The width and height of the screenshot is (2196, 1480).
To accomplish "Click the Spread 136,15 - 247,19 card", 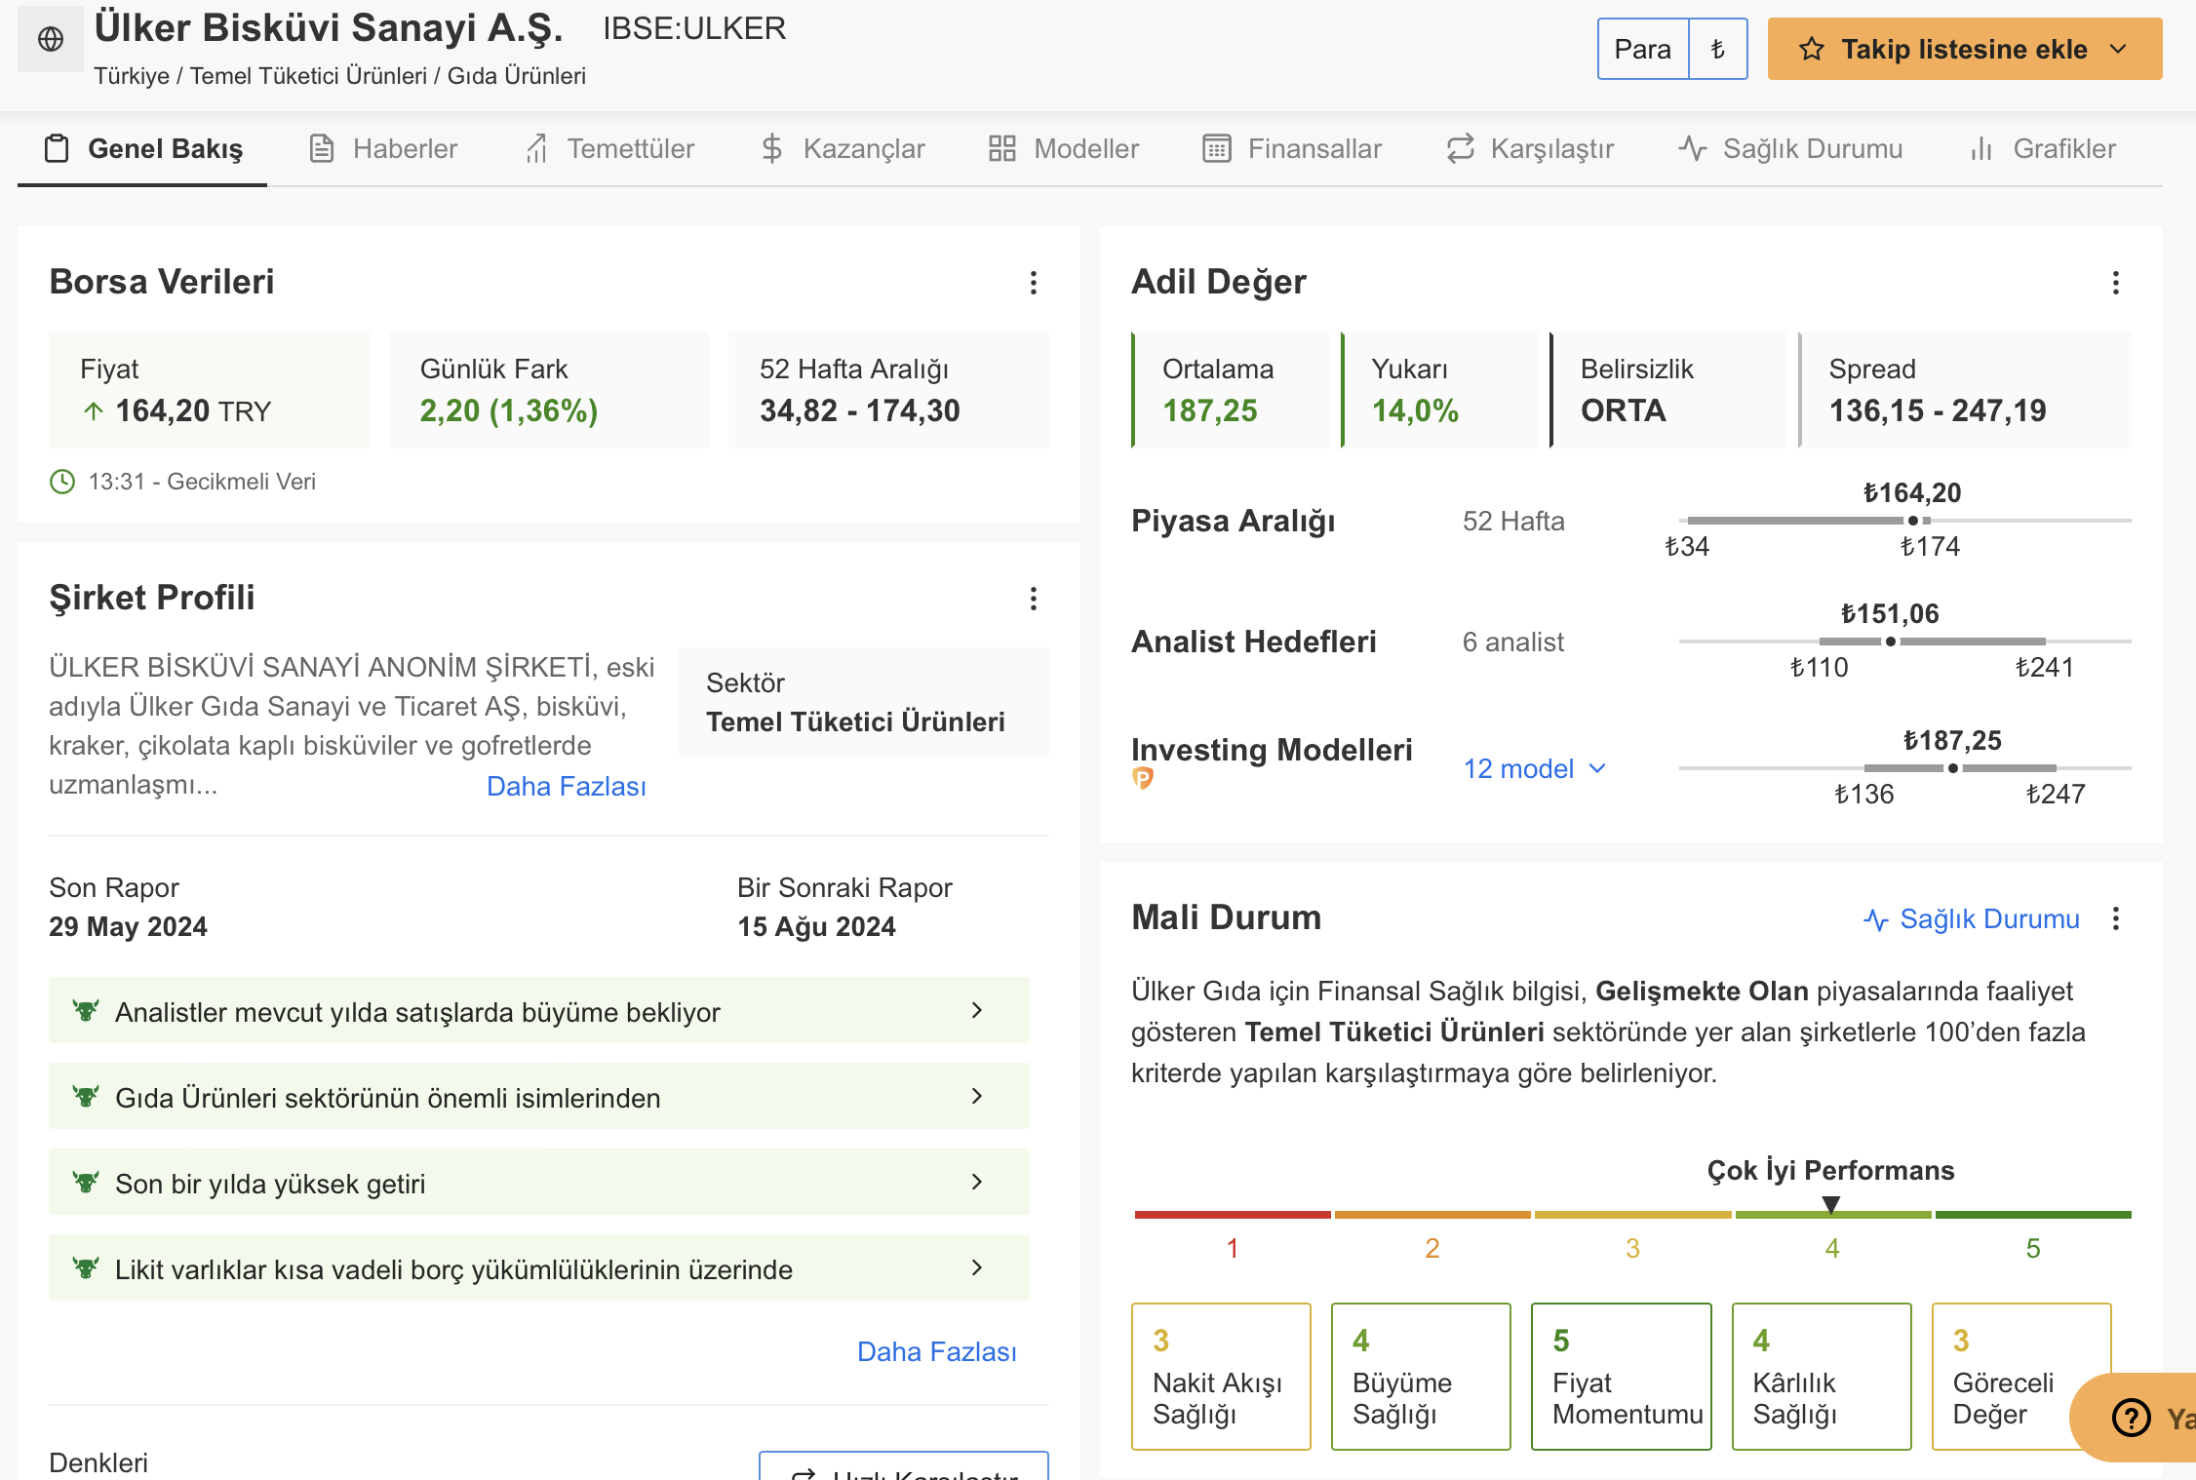I will [x=1965, y=390].
